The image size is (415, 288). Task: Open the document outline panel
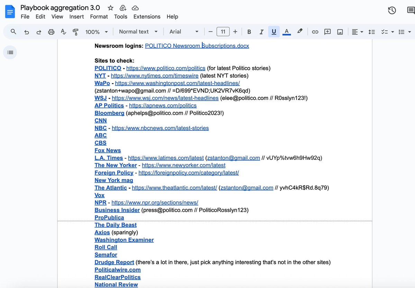10,52
